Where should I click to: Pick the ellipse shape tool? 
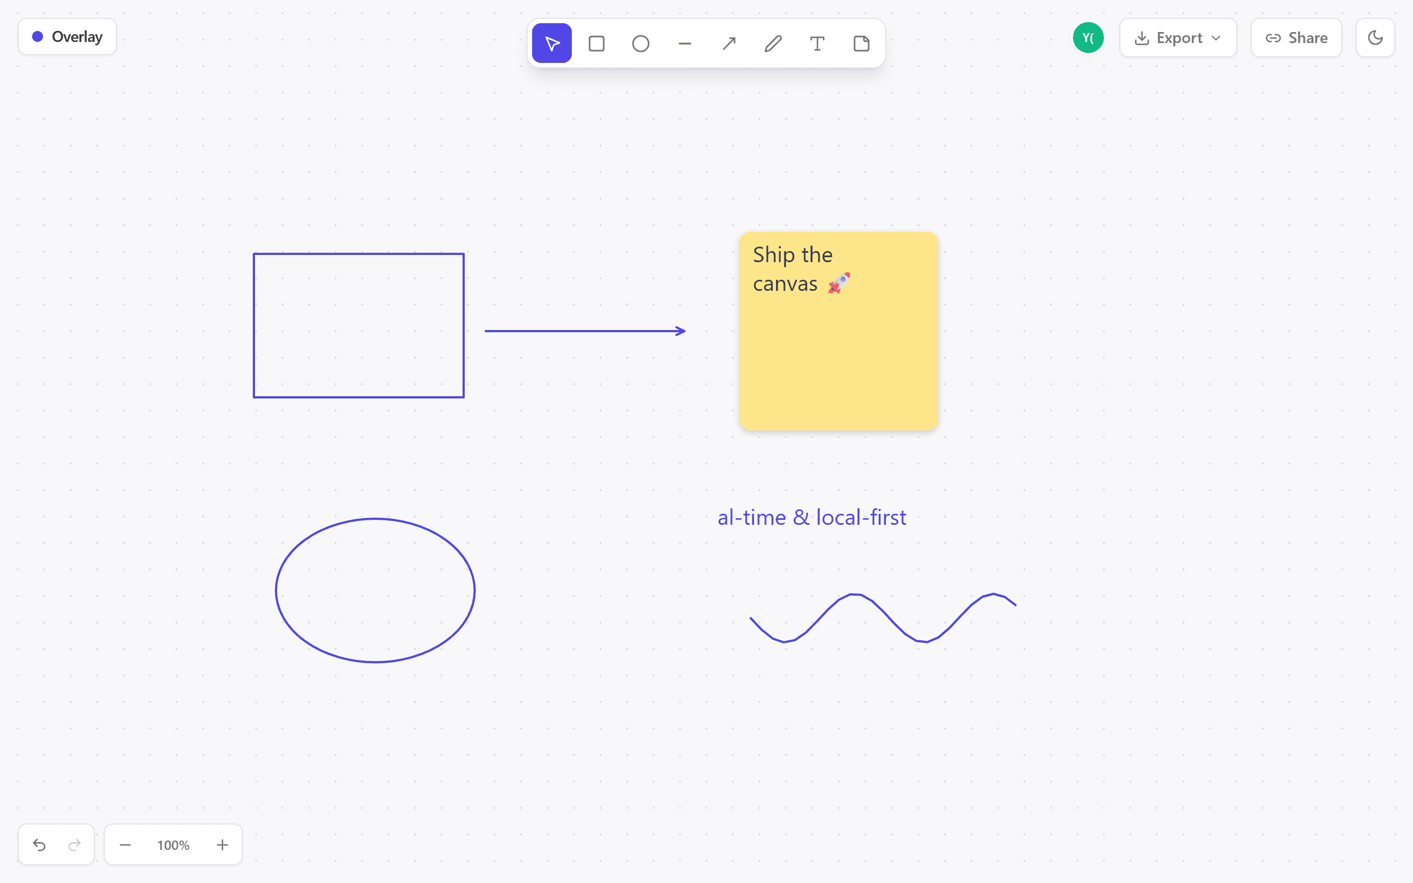(640, 43)
